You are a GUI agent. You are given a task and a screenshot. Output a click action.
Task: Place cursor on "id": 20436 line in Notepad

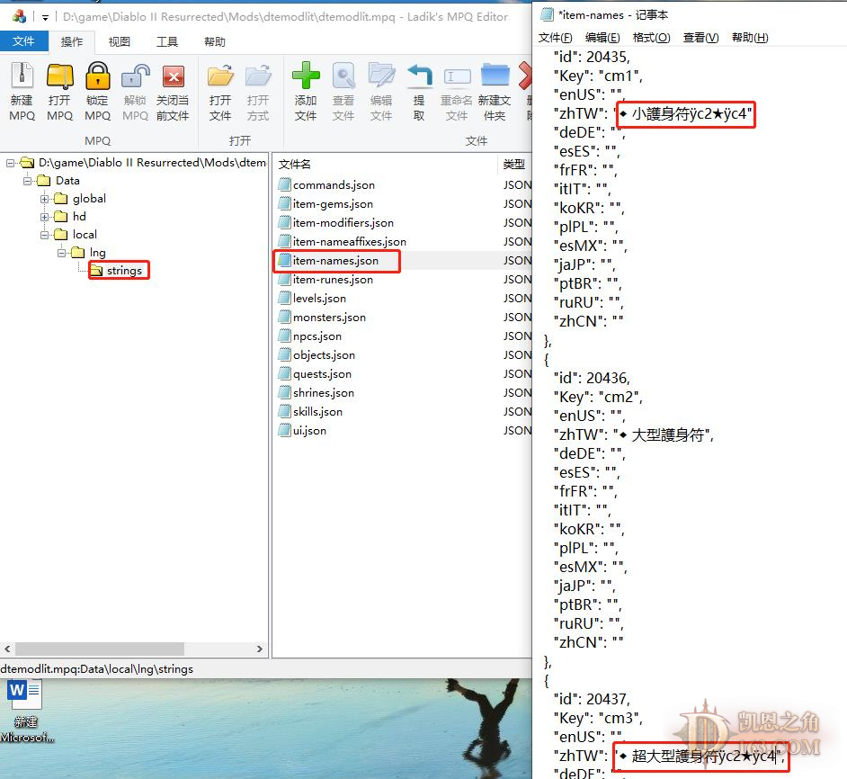[592, 378]
